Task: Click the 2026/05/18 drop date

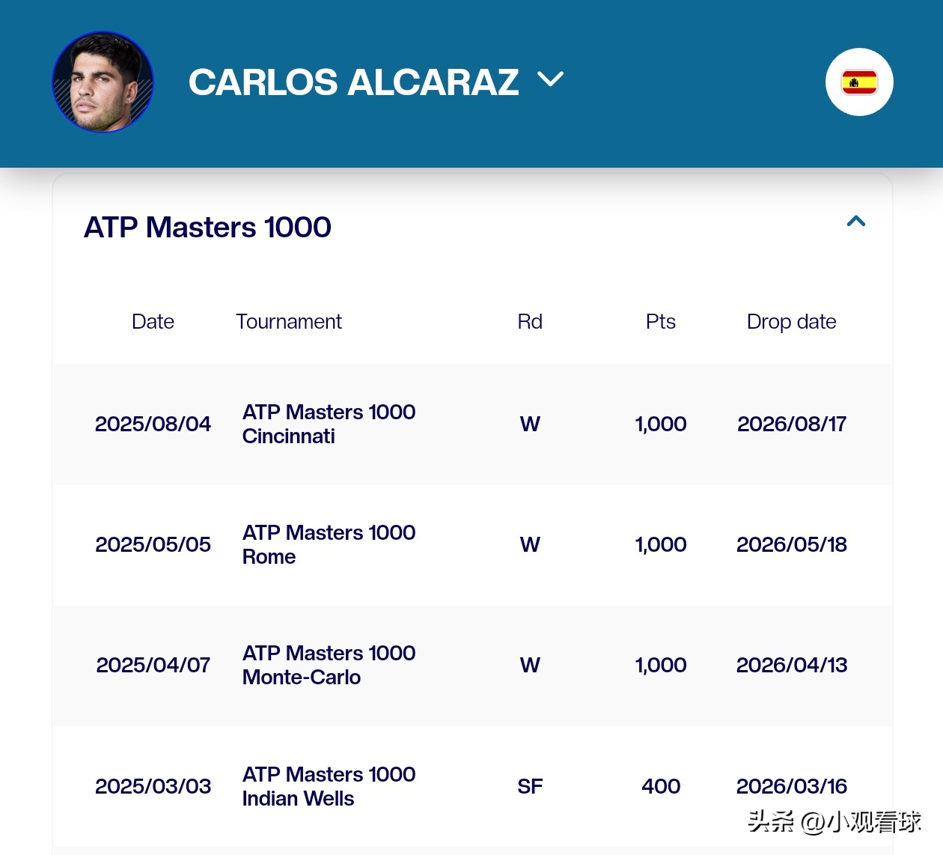Action: pyautogui.click(x=791, y=544)
